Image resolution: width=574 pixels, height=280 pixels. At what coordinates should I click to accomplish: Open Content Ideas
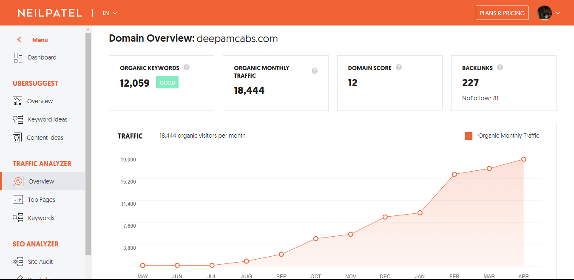(x=45, y=138)
